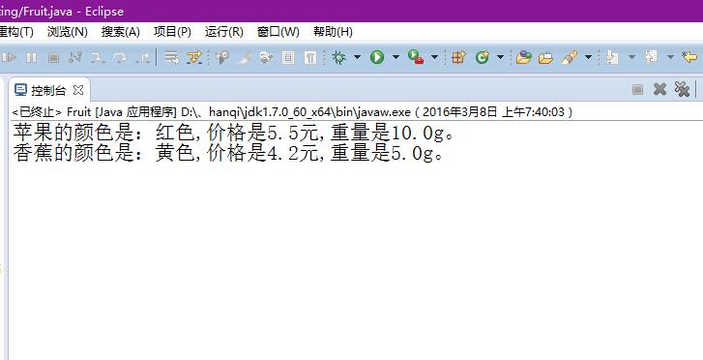Toggle block selection mode icon
This screenshot has height=360, width=703.
pyautogui.click(x=288, y=57)
